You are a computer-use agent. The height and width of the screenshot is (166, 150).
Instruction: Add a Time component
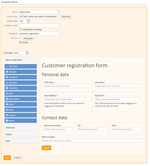point(20,93)
